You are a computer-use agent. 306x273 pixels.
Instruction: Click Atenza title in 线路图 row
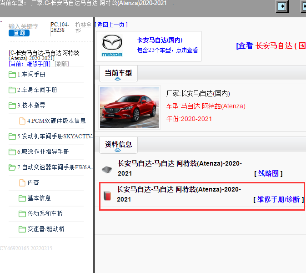pos(180,168)
